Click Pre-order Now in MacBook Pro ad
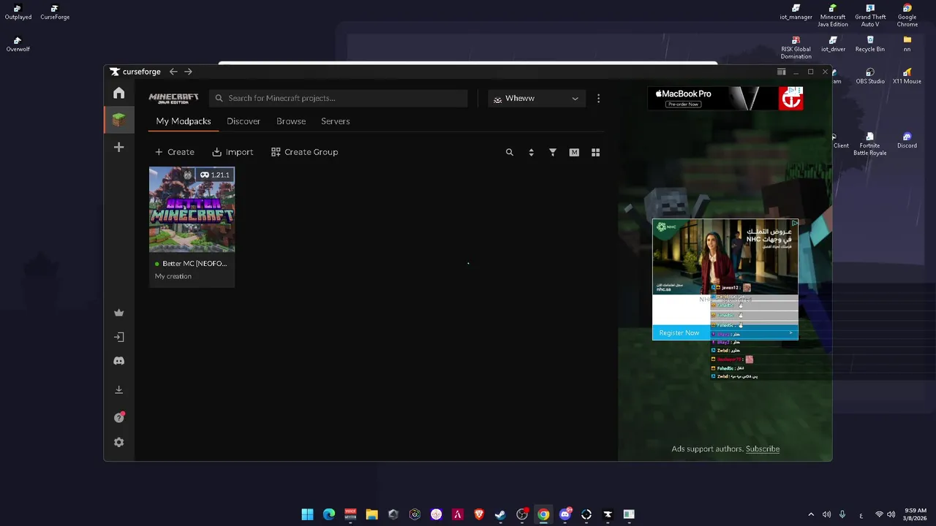Image resolution: width=936 pixels, height=526 pixels. click(x=683, y=104)
